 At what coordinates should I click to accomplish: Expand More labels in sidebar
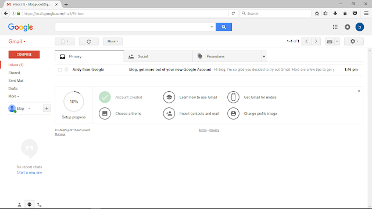13,96
